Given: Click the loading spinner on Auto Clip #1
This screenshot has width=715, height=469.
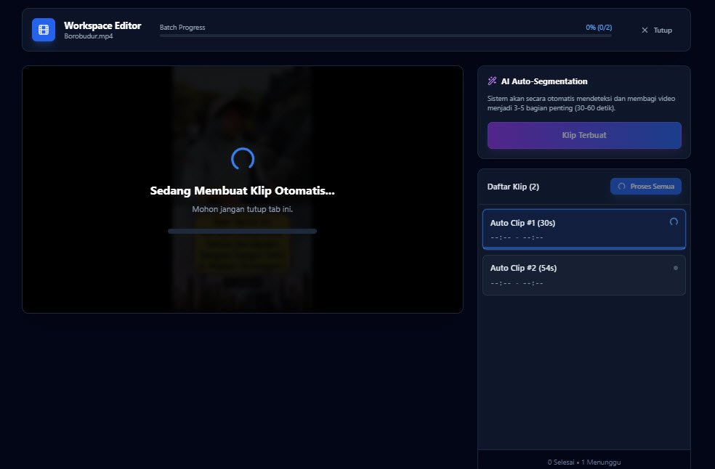Looking at the screenshot, I should click(x=674, y=222).
